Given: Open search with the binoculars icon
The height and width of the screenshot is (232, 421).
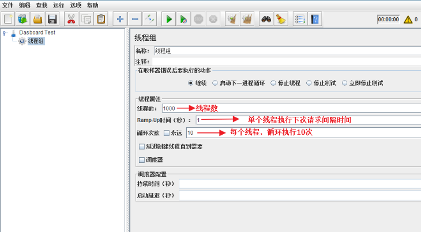Looking at the screenshot, I should [266, 19].
